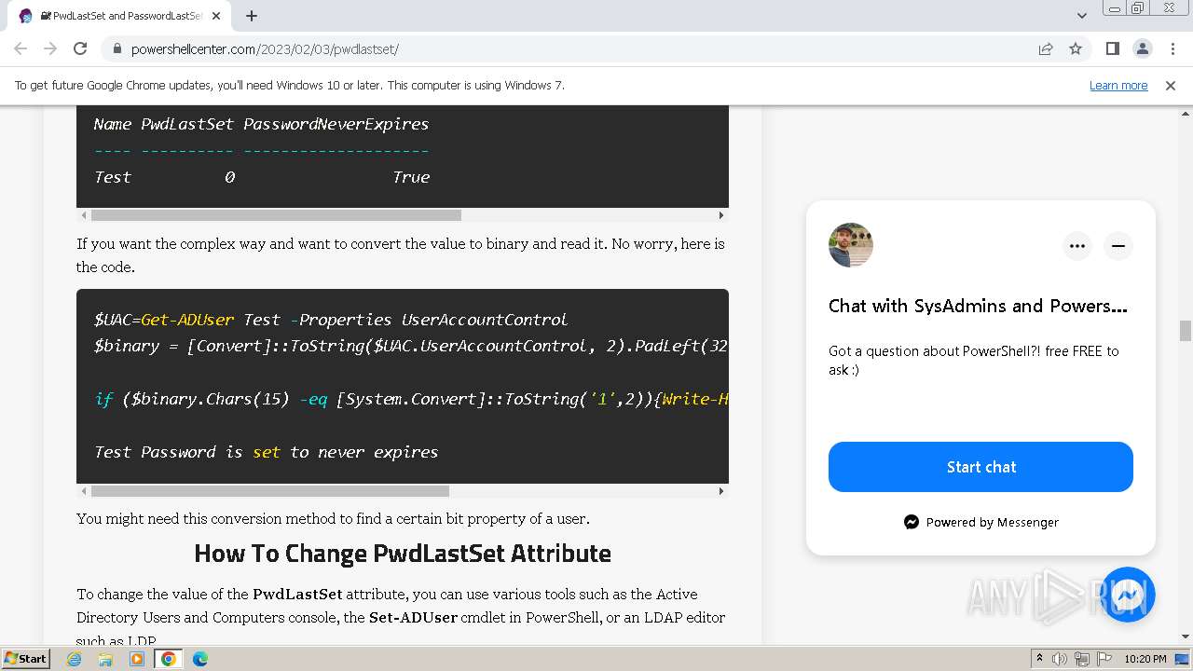Open the Windows Start menu
This screenshot has height=671, width=1193.
(25, 658)
